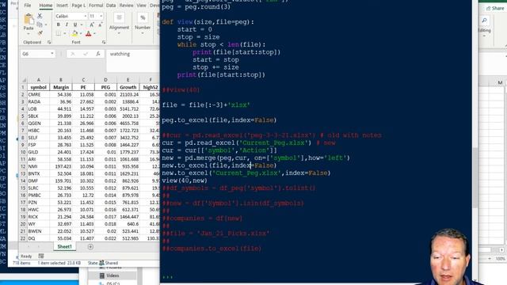Viewport: 507px width, 285px height.
Task: Click the formula bar Cancel X icon
Action: pos(73,54)
